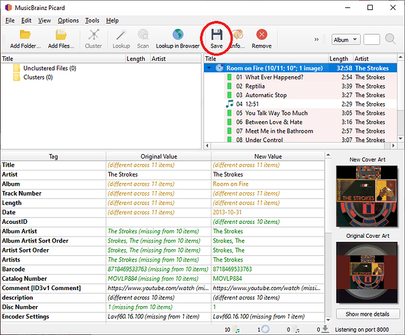Click the music note icon on track 04
The width and height of the screenshot is (405, 335).
pos(229,104)
